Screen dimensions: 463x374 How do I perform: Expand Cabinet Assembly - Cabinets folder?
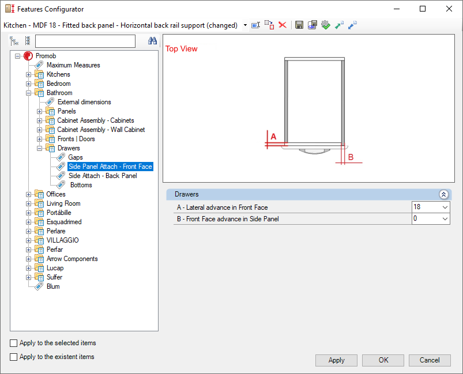click(x=40, y=121)
